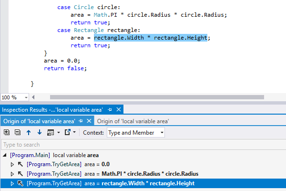This screenshot has width=286, height=191.
Task: Click the Export results icon
Action: point(67,132)
